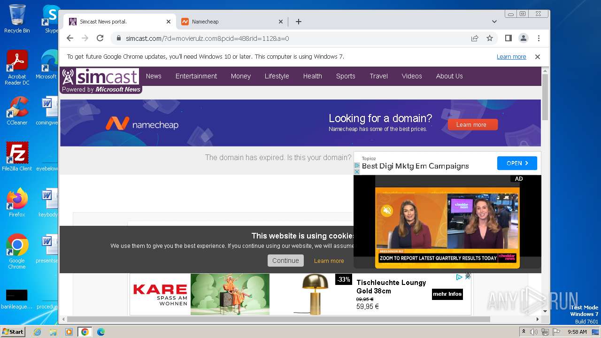The width and height of the screenshot is (601, 338).
Task: Click the horizontal page scrollbar
Action: [x=279, y=320]
